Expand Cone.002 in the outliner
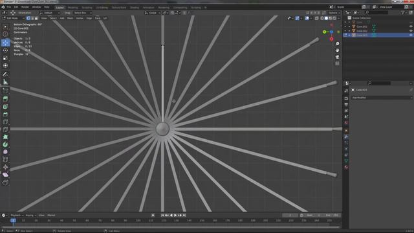The width and height of the screenshot is (414, 233). tap(349, 31)
